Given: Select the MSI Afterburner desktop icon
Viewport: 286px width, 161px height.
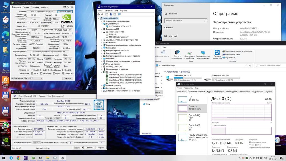Looking at the screenshot, I should click(5, 128).
